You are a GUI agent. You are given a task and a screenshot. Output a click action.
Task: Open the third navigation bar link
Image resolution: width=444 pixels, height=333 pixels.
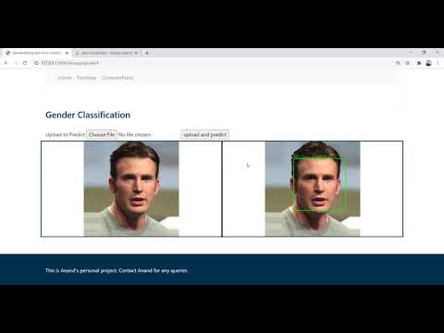(x=117, y=78)
